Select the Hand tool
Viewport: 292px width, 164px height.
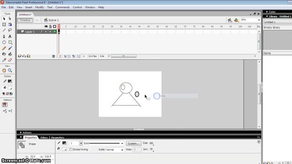pyautogui.click(x=4, y=71)
